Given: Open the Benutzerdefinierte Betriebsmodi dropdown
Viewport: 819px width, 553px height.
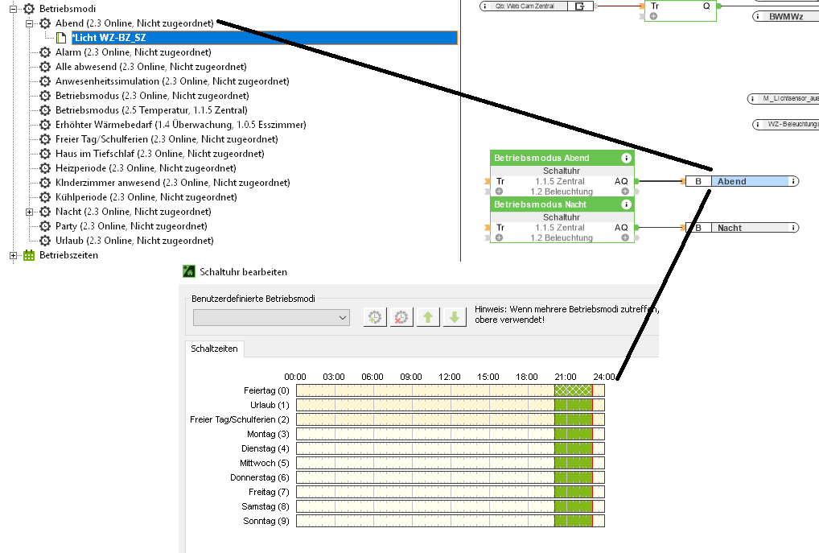Looking at the screenshot, I should [x=271, y=317].
